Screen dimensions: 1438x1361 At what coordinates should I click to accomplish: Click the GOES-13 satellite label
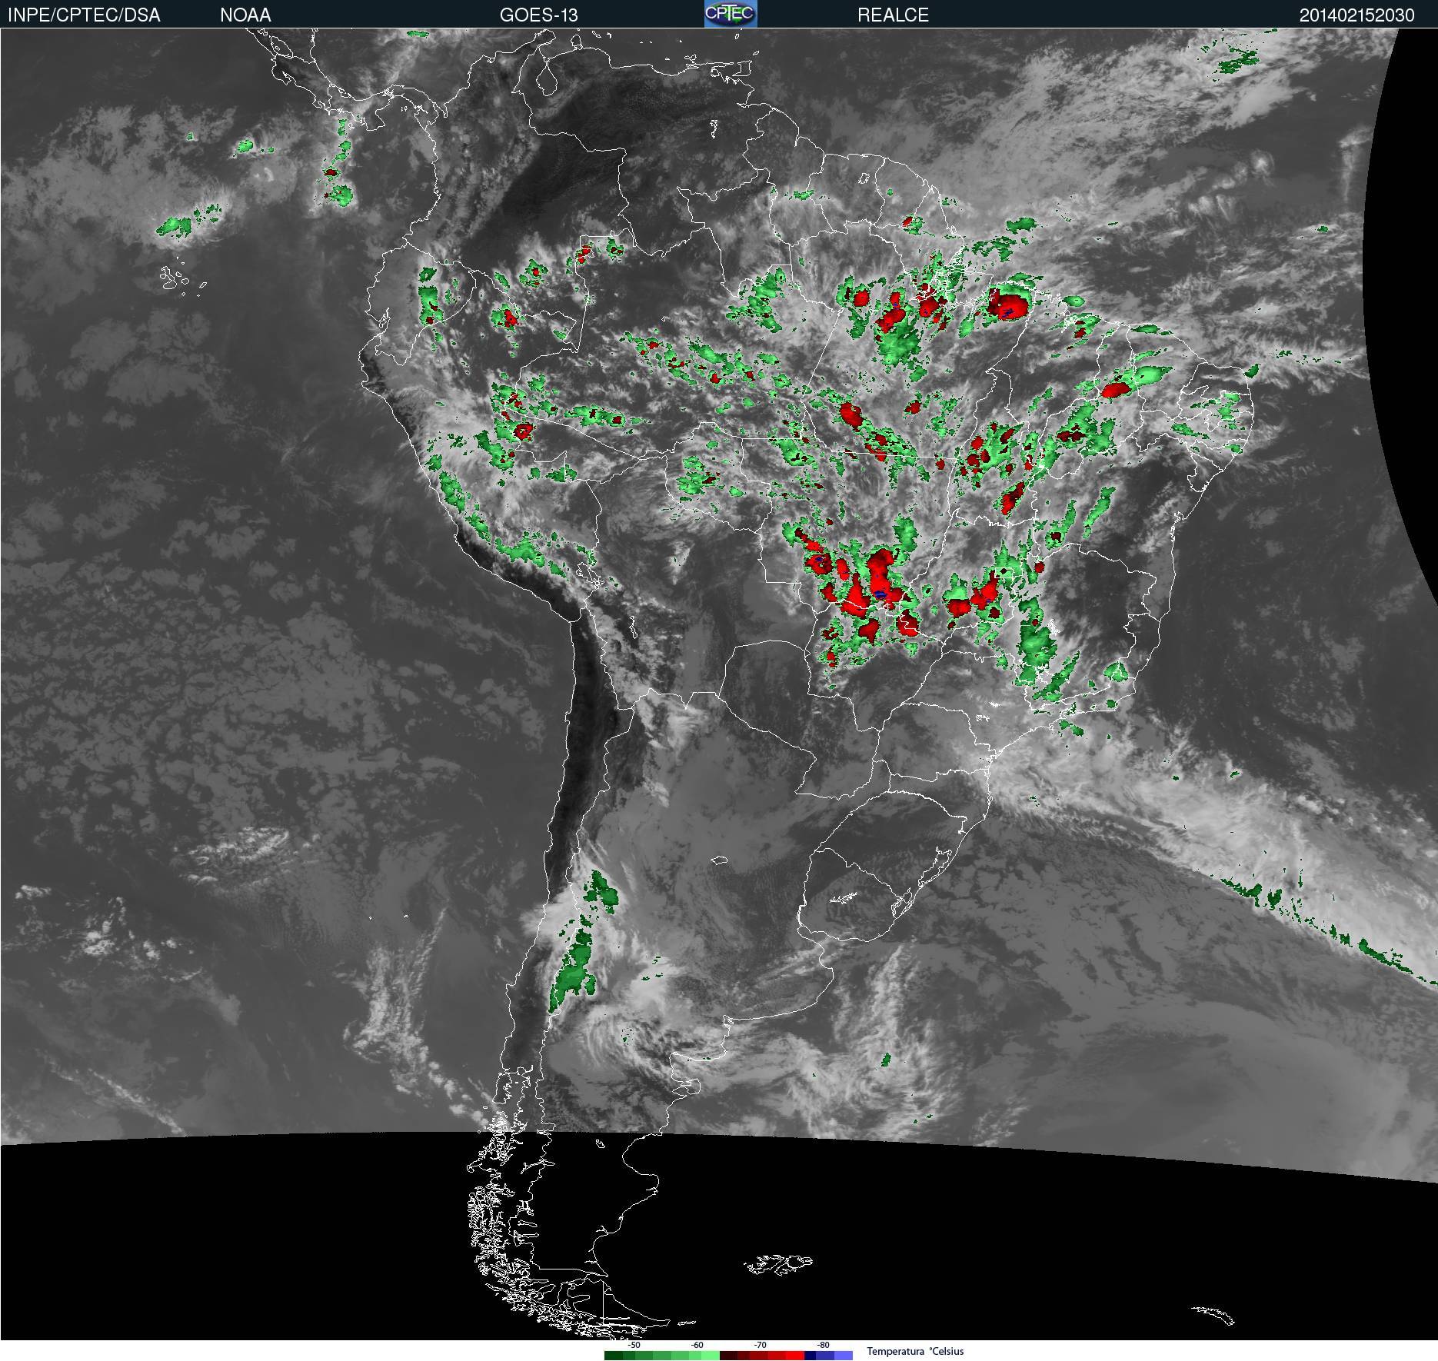tap(539, 15)
